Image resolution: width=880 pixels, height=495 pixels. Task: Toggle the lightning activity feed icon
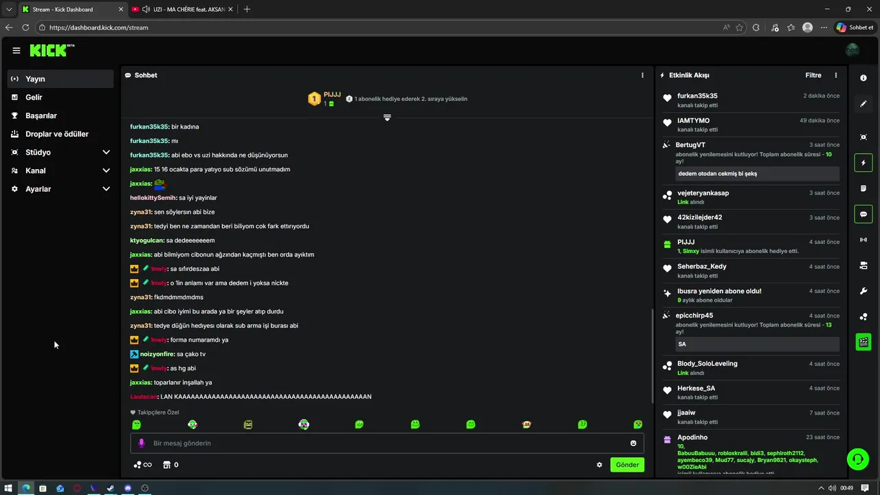863,163
